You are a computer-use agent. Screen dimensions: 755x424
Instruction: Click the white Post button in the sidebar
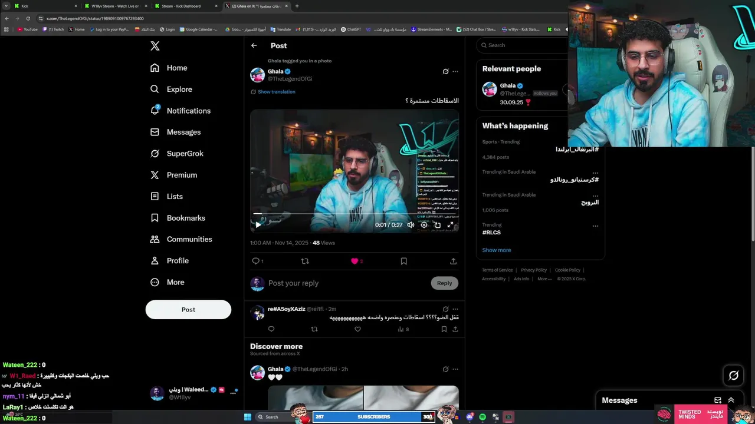tap(188, 310)
